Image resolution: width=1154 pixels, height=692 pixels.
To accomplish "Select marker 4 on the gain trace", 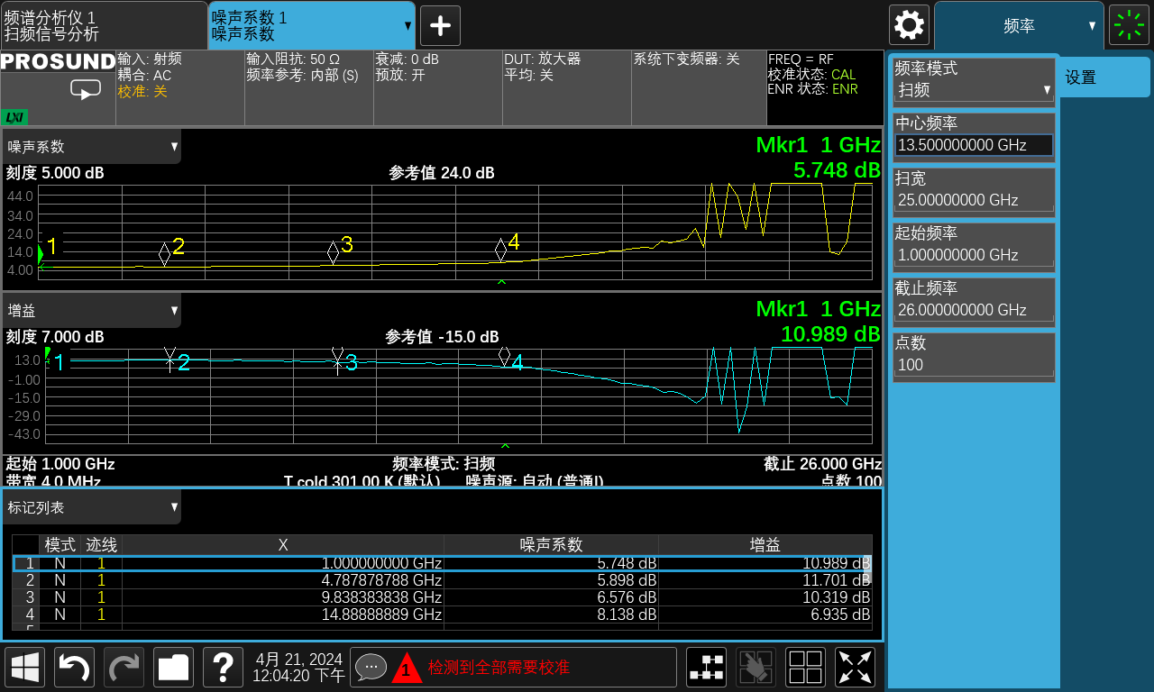I will 504,357.
